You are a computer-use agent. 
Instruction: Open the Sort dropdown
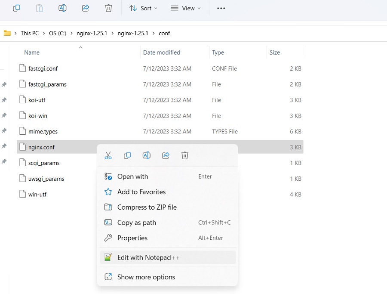143,8
